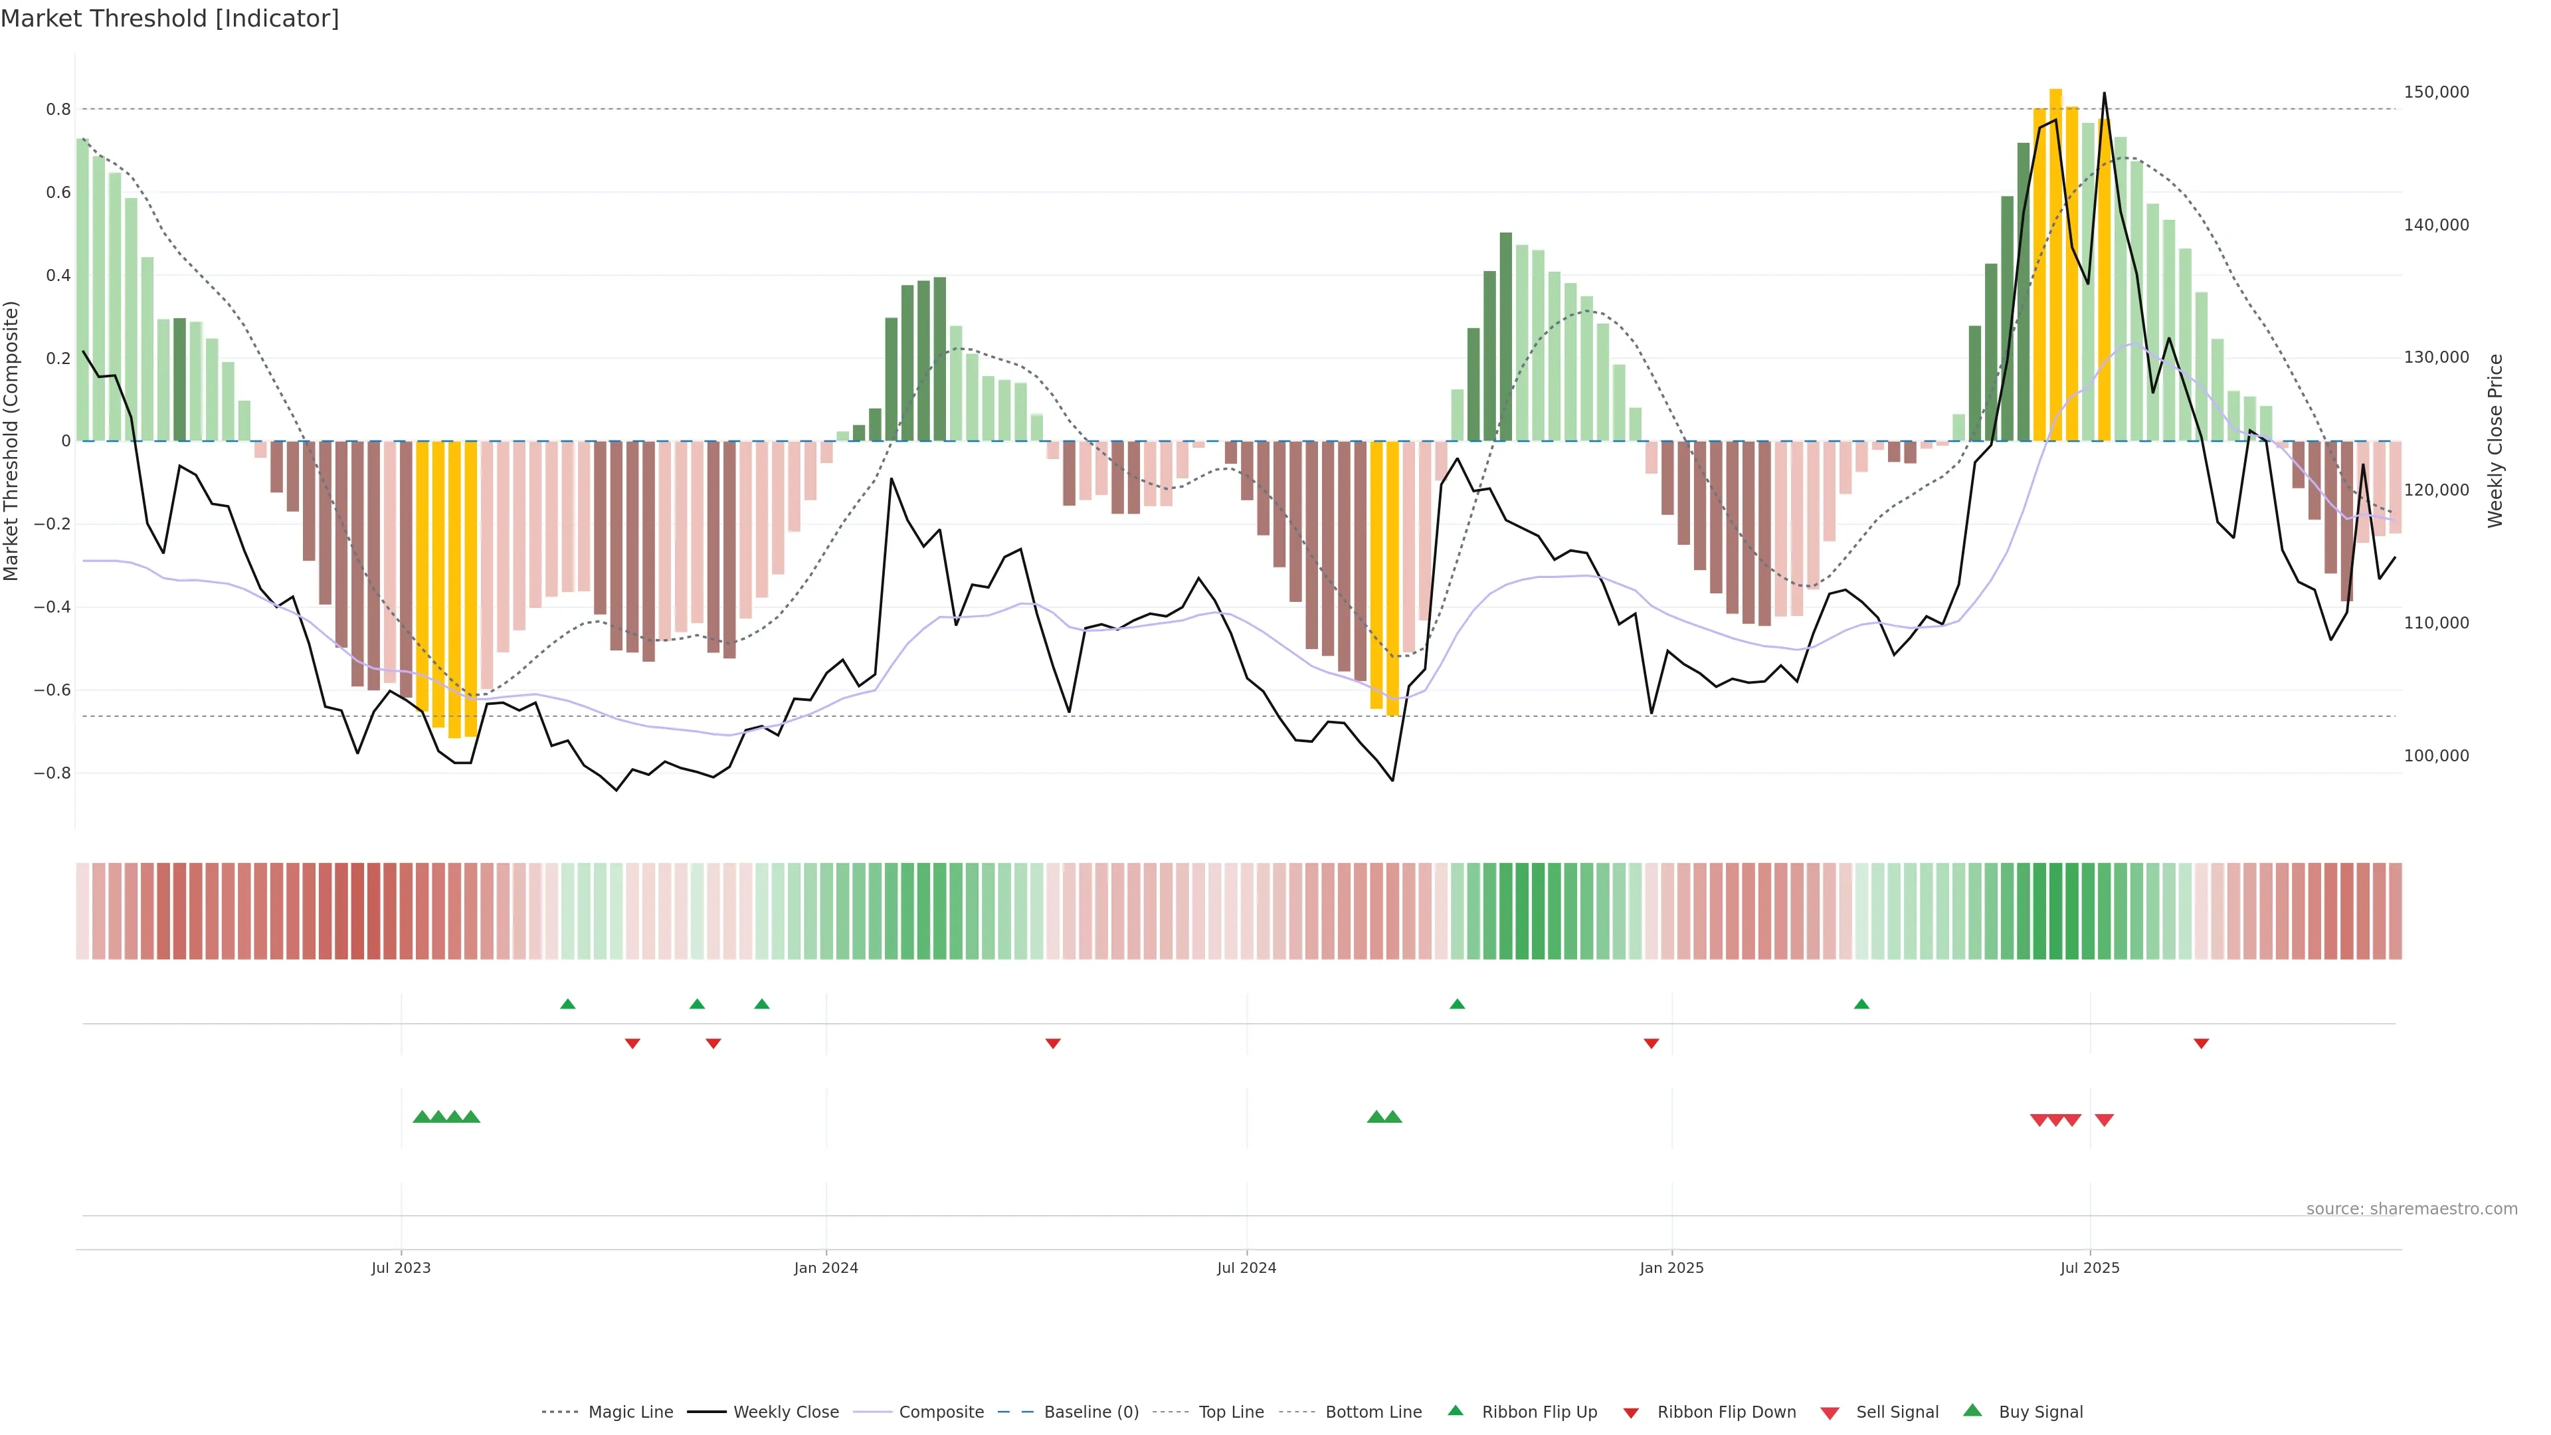Click the first Ribbon Flip Up marker
The width and height of the screenshot is (2551, 1435).
pyautogui.click(x=567, y=1004)
